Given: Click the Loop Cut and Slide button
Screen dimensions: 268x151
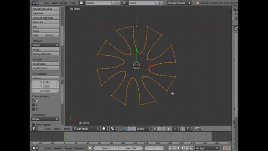Looking at the screenshot, I should 45,18.
